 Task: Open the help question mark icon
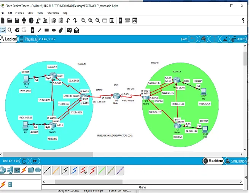pos(243,20)
